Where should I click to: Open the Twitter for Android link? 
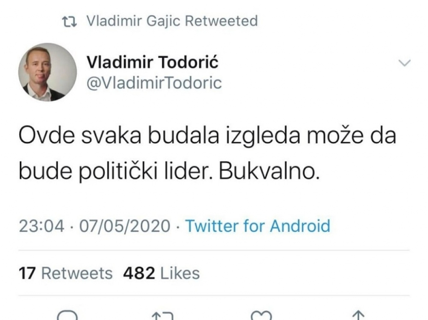259,226
